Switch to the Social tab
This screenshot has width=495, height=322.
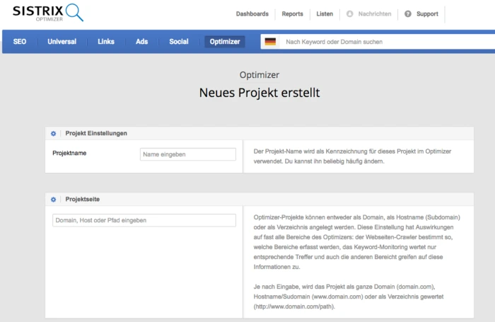pyautogui.click(x=179, y=42)
